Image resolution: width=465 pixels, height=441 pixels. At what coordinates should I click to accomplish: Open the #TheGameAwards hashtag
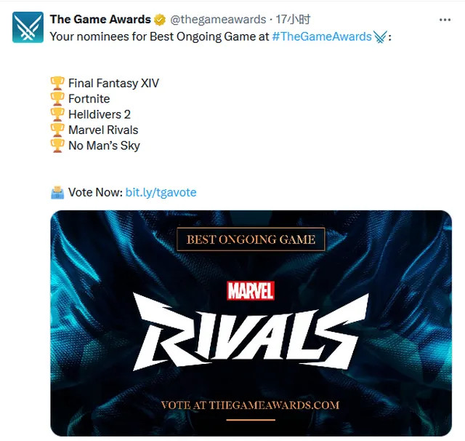[x=321, y=36]
